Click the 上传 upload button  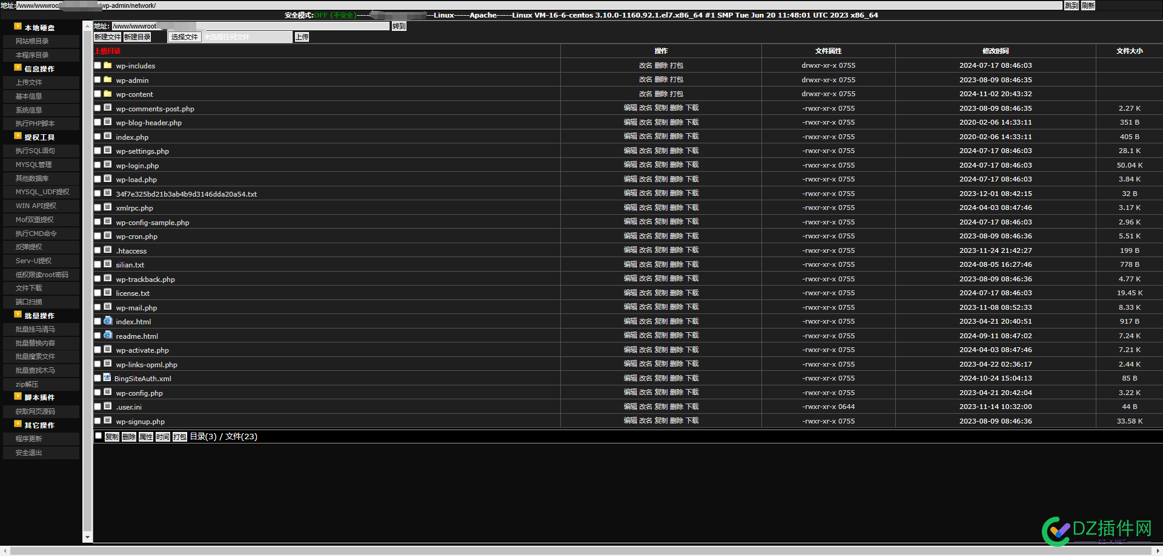[x=302, y=37]
